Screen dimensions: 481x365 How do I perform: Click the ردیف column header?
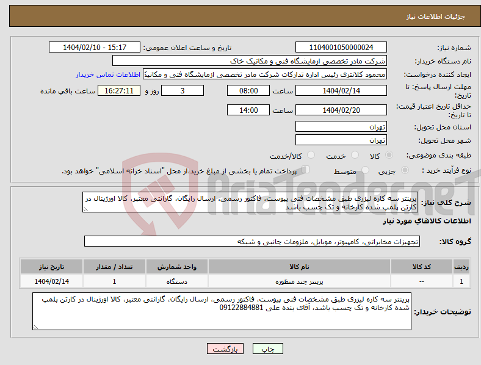[x=461, y=267]
